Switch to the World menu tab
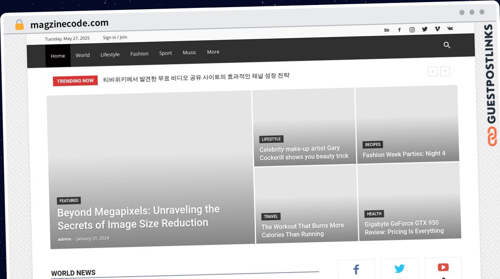 point(82,55)
